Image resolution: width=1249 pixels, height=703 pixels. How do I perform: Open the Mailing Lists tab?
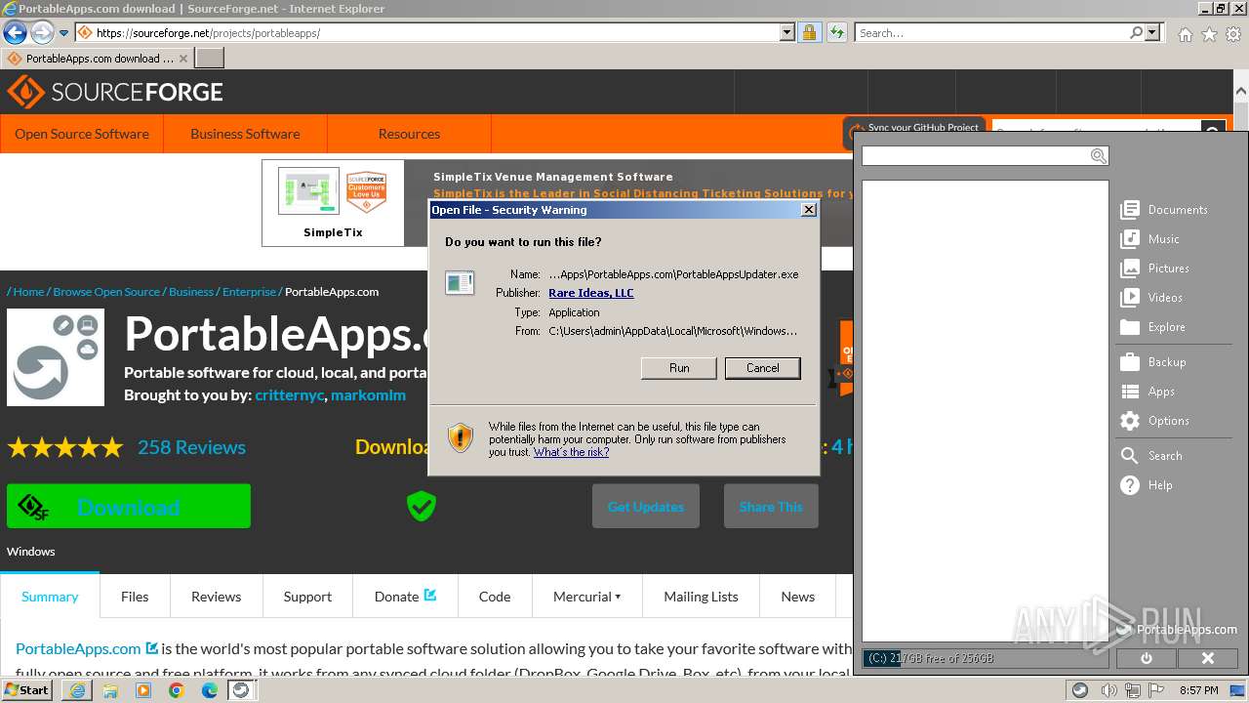[701, 597]
